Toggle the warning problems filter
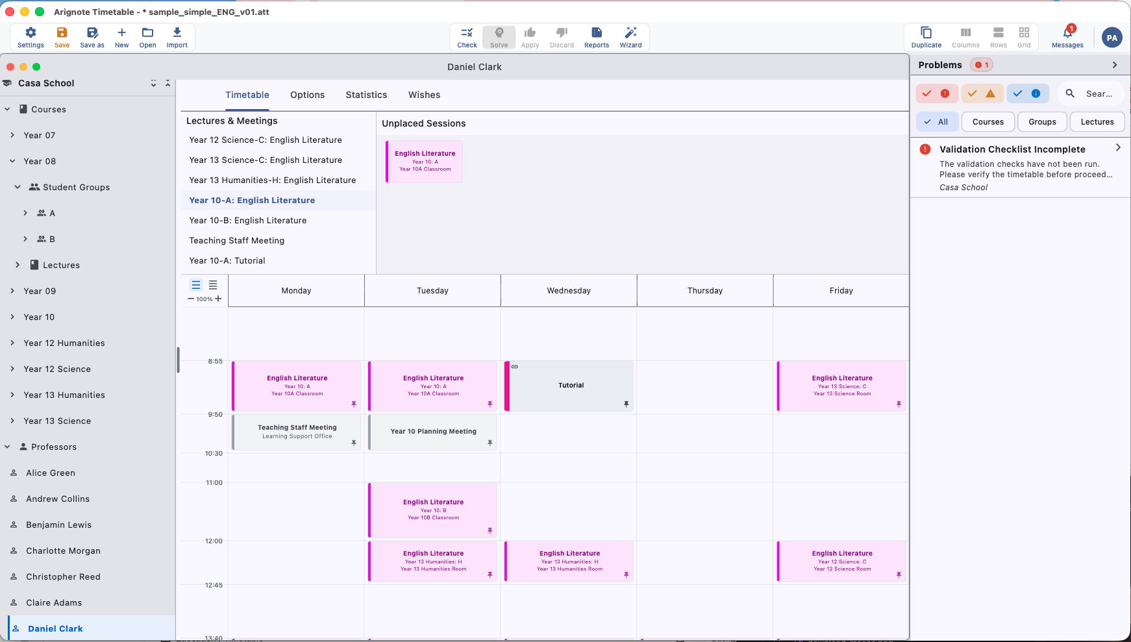Viewport: 1131px width, 642px height. (982, 93)
